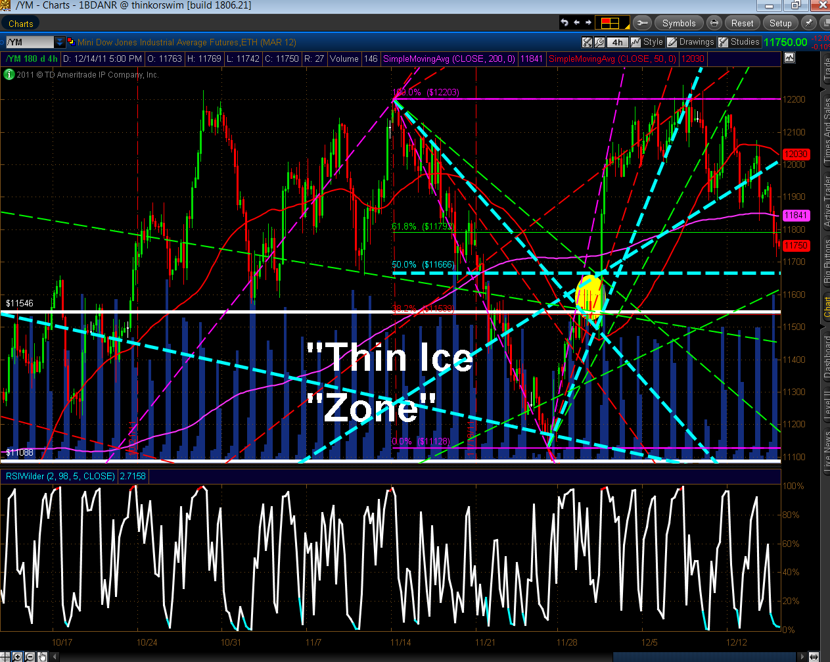This screenshot has height=662, width=830.
Task: Click the pin window icon
Action: click(808, 23)
